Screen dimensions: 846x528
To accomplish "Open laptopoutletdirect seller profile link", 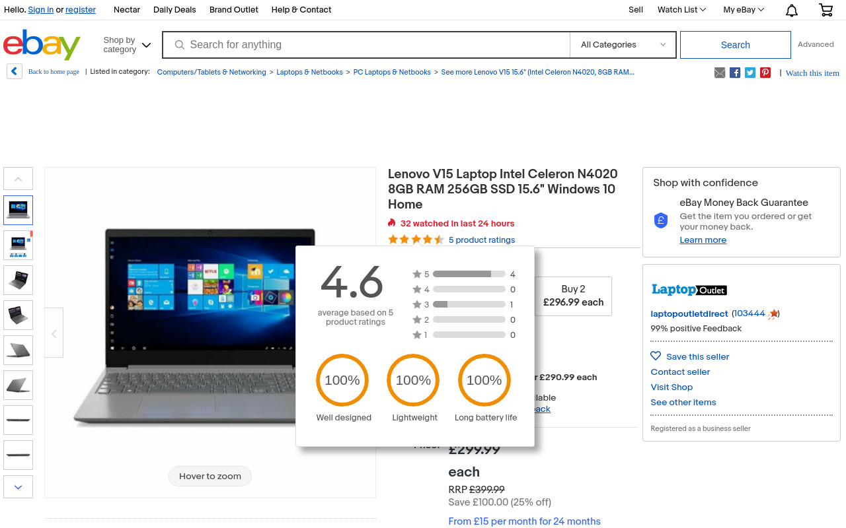I will [689, 314].
